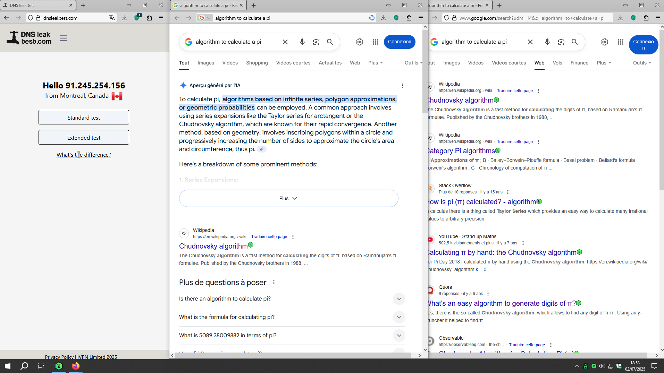Click the horizontal scrollbar in the middle window
This screenshot has height=373, width=664.
pyautogui.click(x=293, y=355)
